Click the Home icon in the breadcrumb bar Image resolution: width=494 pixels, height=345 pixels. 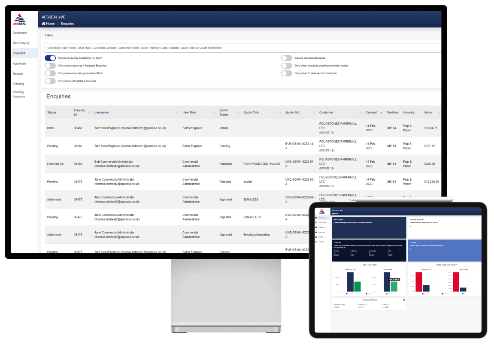43,24
